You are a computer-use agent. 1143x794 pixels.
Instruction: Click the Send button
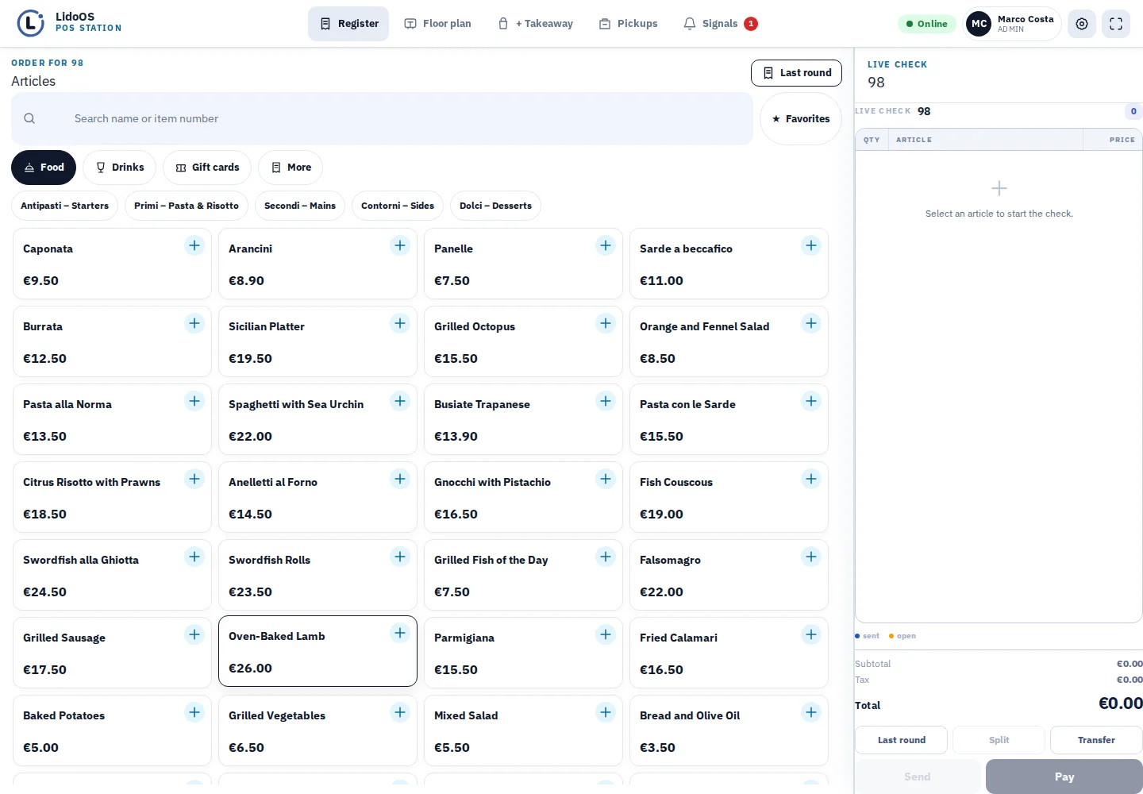[x=918, y=777]
